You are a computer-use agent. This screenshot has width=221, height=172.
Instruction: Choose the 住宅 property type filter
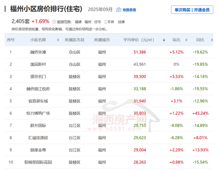point(98,21)
